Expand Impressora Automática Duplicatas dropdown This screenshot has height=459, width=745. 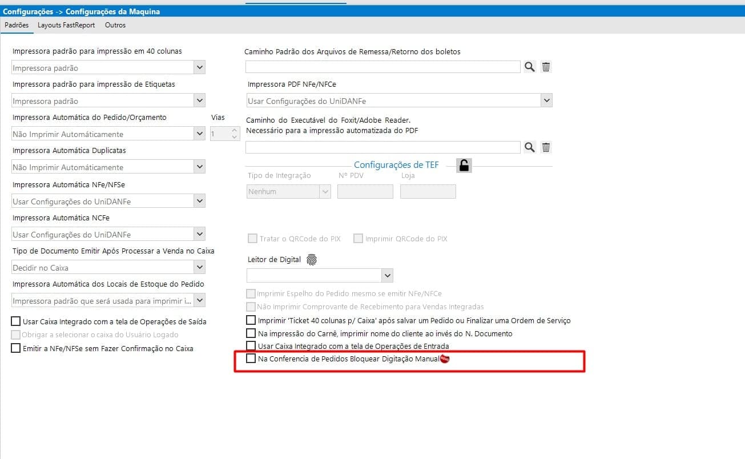coord(199,167)
